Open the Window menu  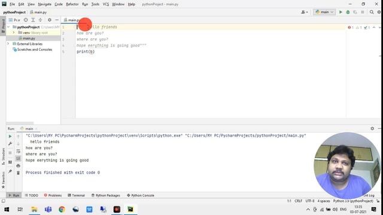click(118, 4)
